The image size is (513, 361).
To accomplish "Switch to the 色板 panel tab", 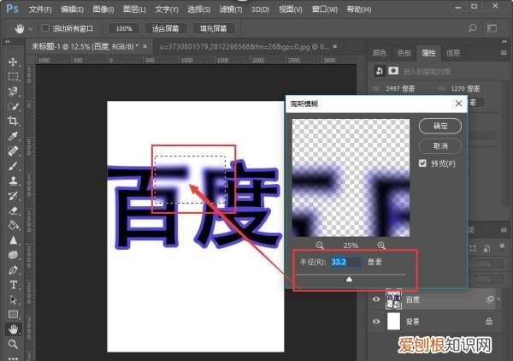I will [x=404, y=53].
